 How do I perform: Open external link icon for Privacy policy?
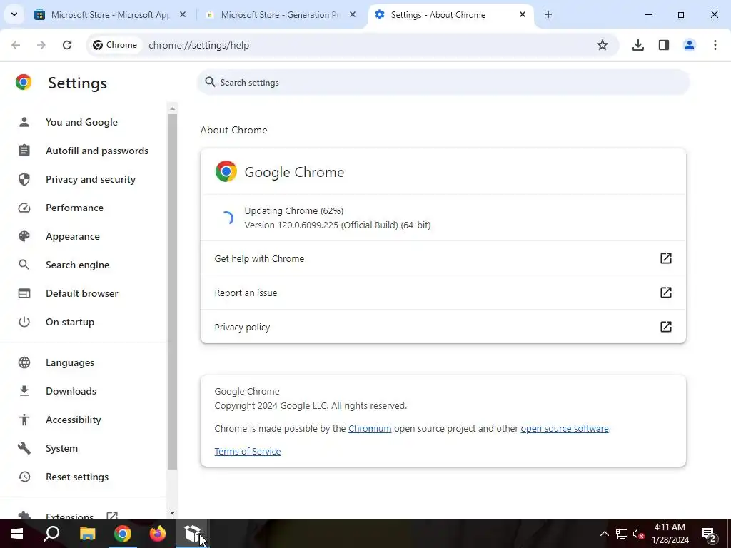pos(666,327)
